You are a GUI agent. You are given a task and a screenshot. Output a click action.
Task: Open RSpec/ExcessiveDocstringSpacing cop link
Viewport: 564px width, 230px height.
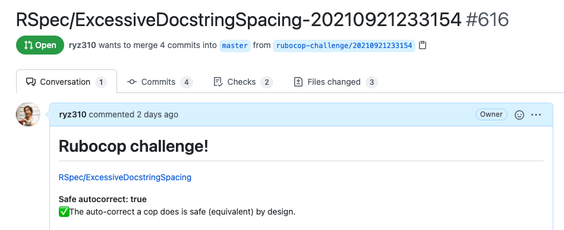pos(125,177)
